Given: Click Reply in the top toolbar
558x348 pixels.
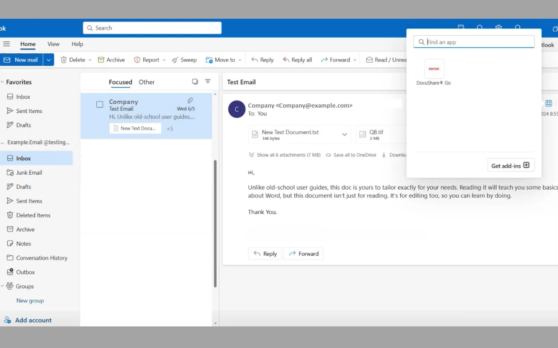Looking at the screenshot, I should [x=262, y=60].
